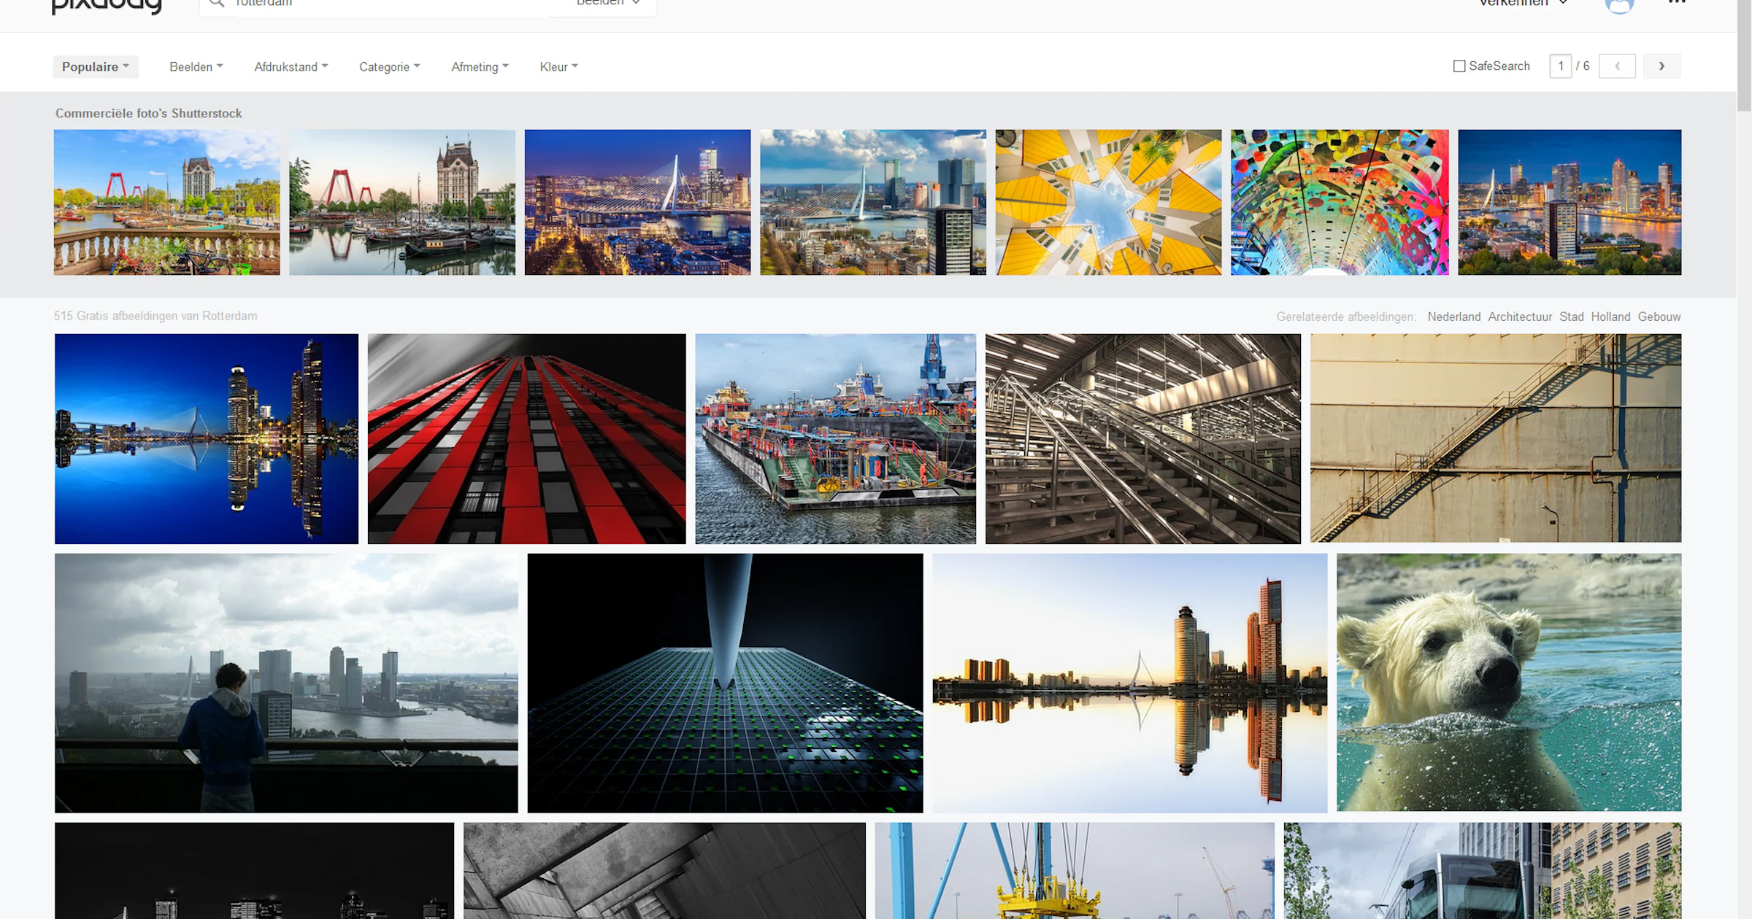Open colorful harbor ships image
The image size is (1752, 919).
[835, 439]
